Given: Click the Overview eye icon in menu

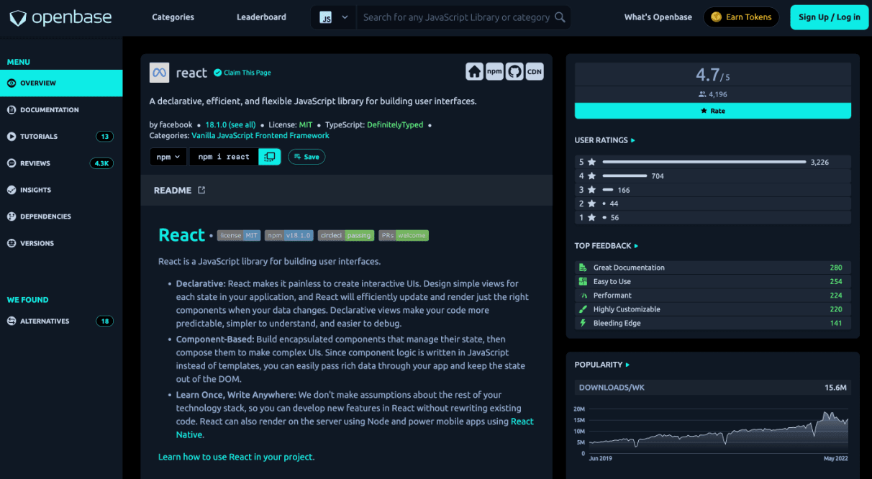Looking at the screenshot, I should [12, 83].
